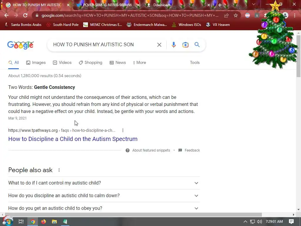Screen dimensions: 301x226
Task: Reload the page with the refresh icon
Action: (x=25, y=15)
